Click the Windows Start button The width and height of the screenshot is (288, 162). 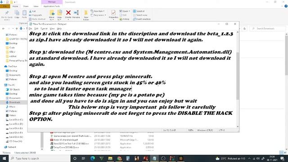[x=4, y=158]
